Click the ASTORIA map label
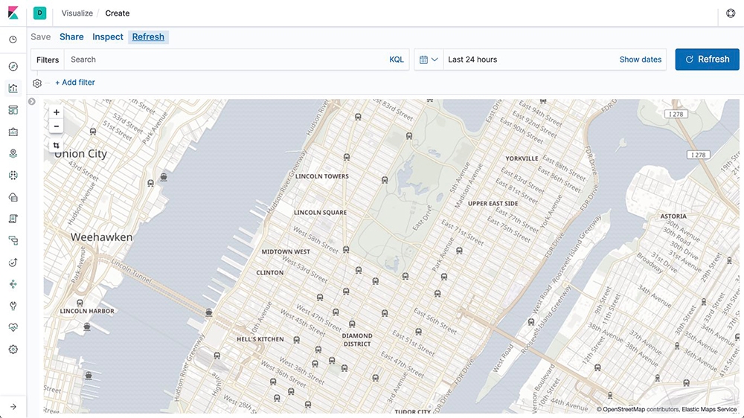This screenshot has height=418, width=744. (673, 216)
